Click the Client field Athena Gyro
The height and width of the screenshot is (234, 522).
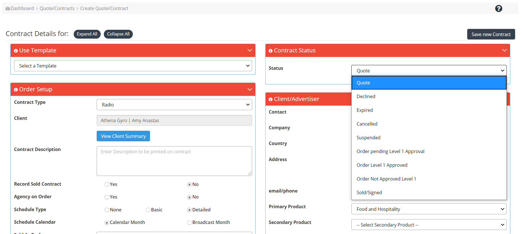tap(174, 120)
